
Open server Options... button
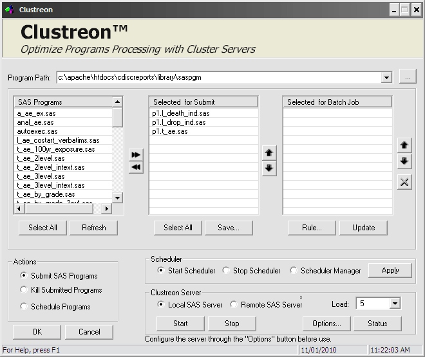point(326,324)
